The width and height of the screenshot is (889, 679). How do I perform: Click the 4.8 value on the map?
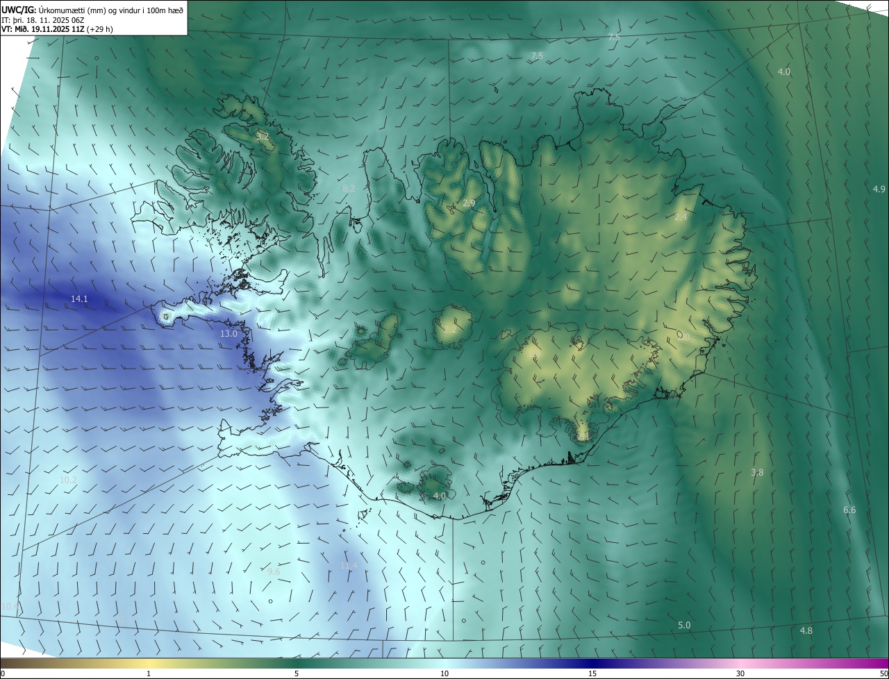point(806,630)
